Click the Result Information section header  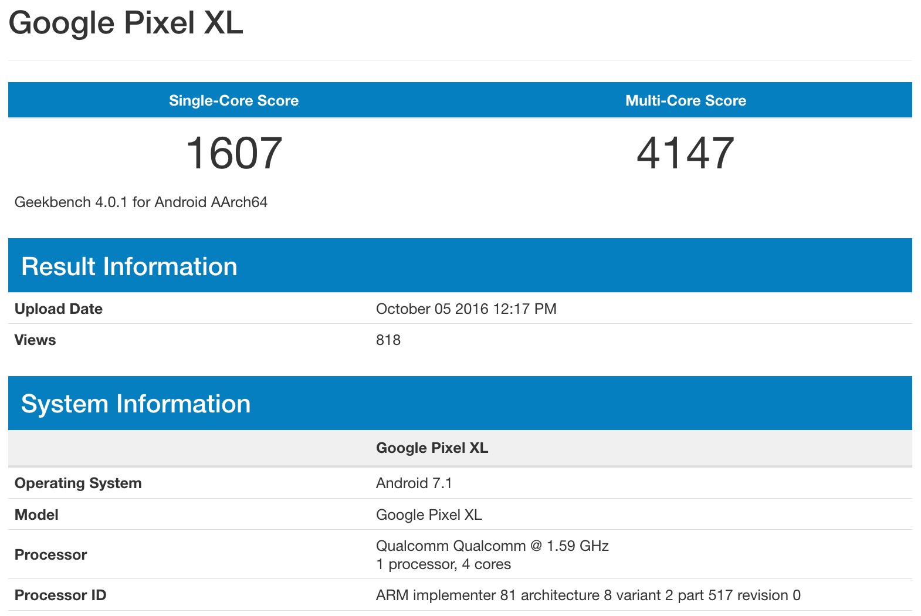(x=129, y=266)
